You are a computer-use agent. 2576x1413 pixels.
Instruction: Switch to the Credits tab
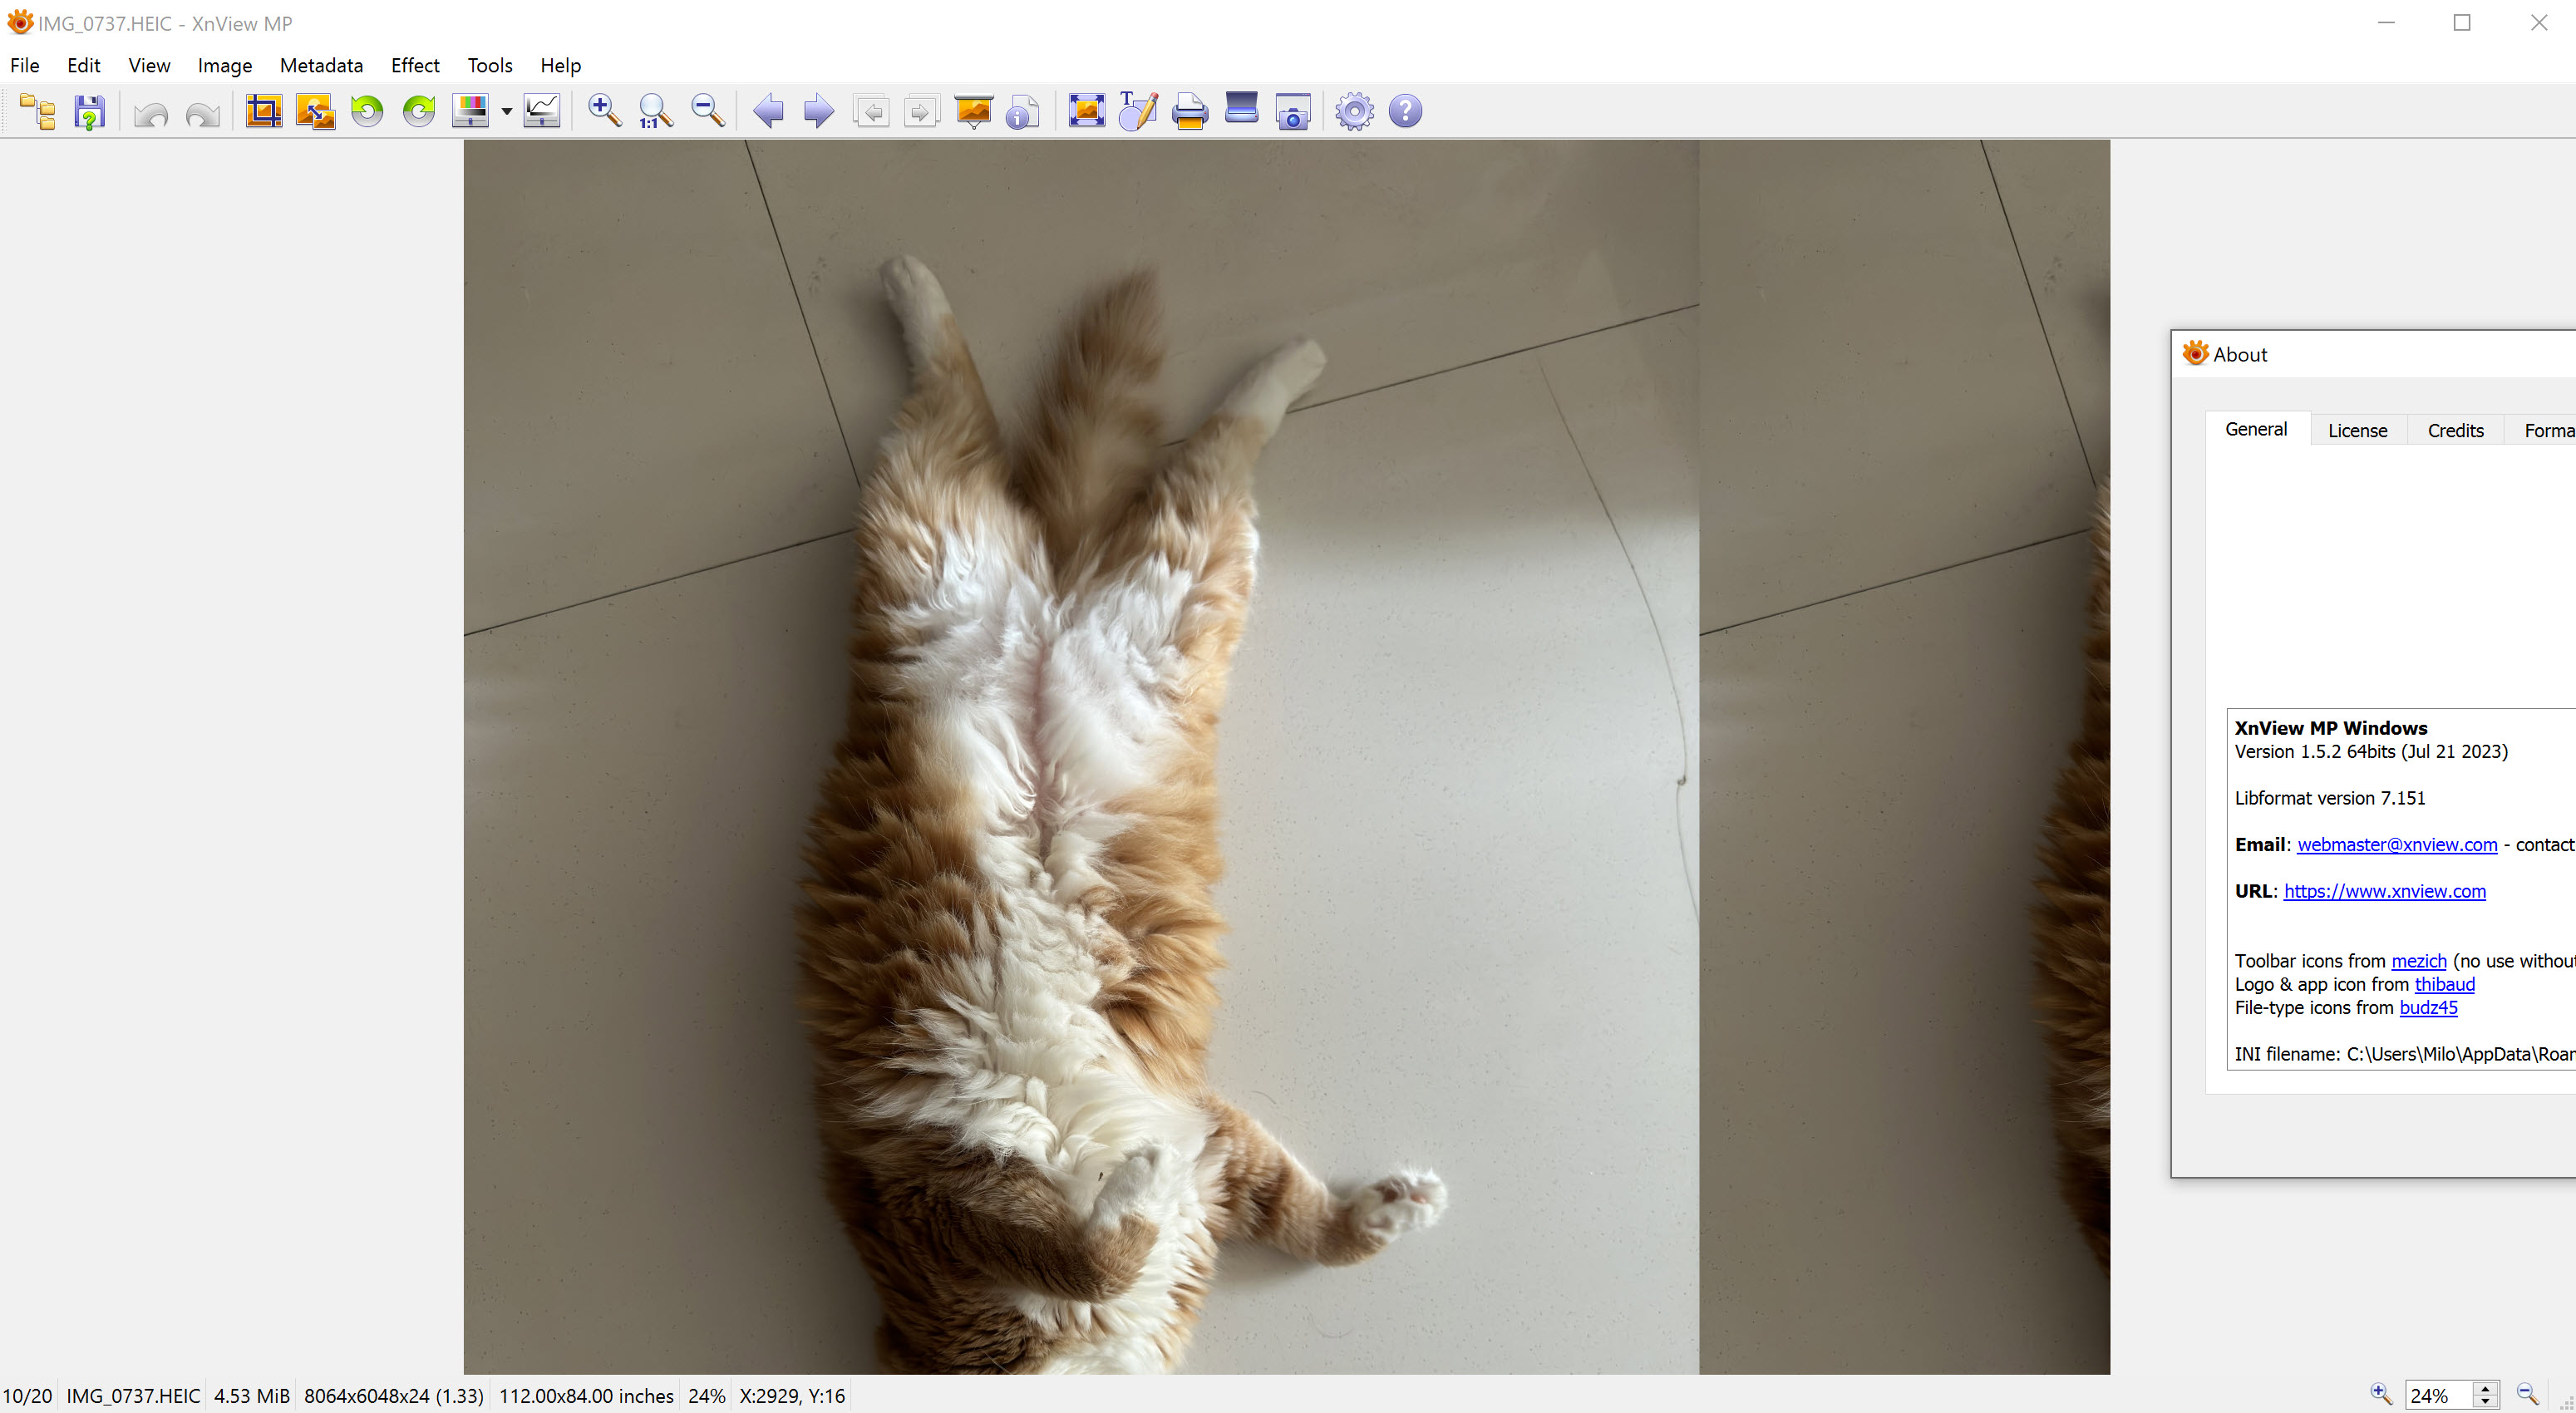tap(2455, 430)
